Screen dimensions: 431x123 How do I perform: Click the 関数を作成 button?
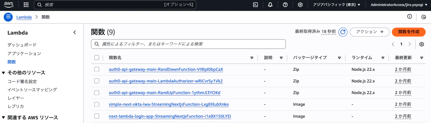pos(409,32)
